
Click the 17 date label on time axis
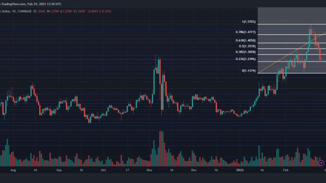(x=127, y=170)
